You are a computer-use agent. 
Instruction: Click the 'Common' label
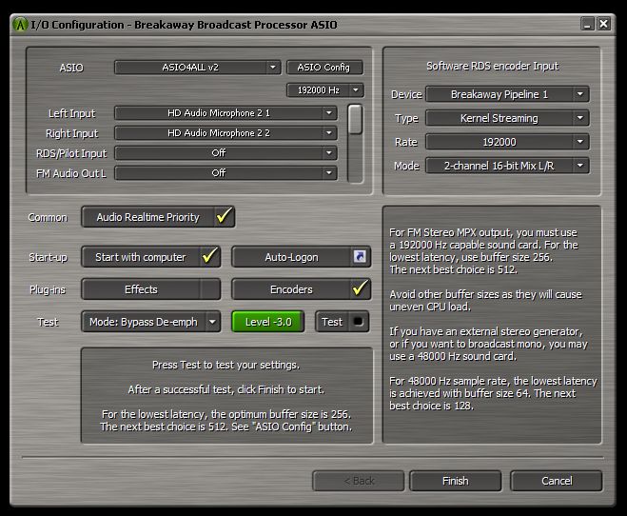(x=48, y=217)
